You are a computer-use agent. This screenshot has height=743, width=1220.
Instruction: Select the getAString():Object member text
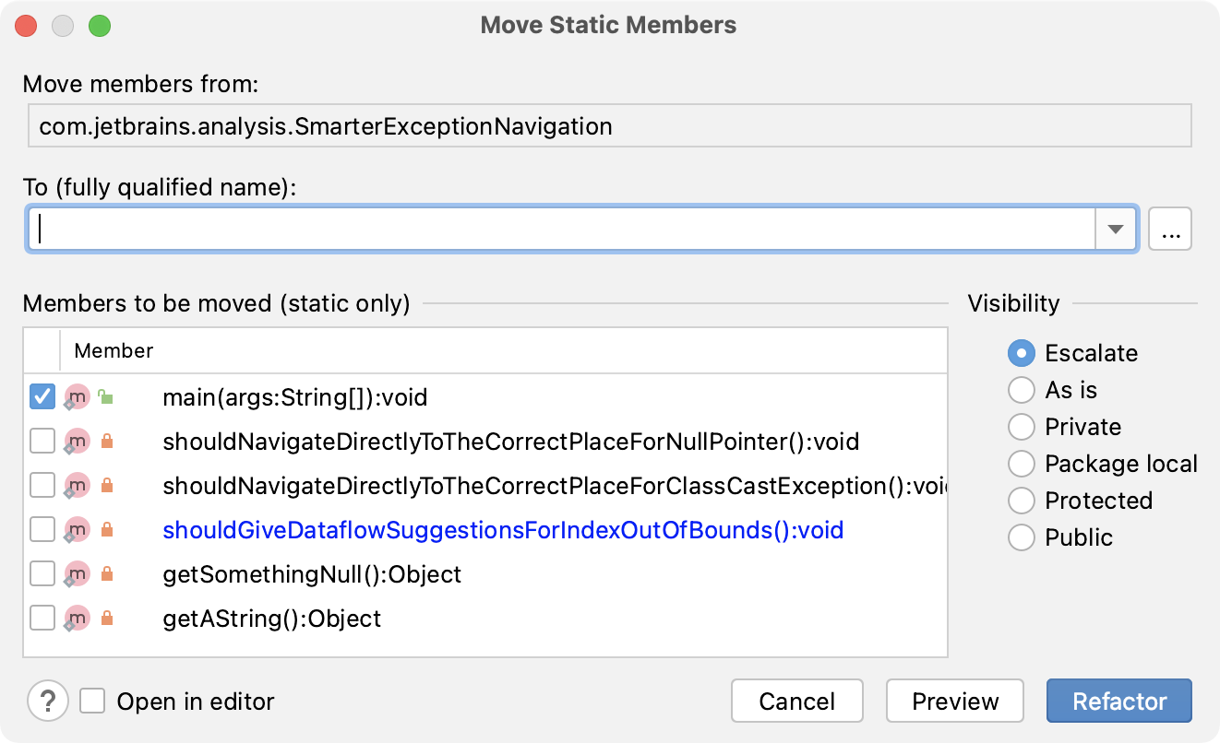pos(272,619)
